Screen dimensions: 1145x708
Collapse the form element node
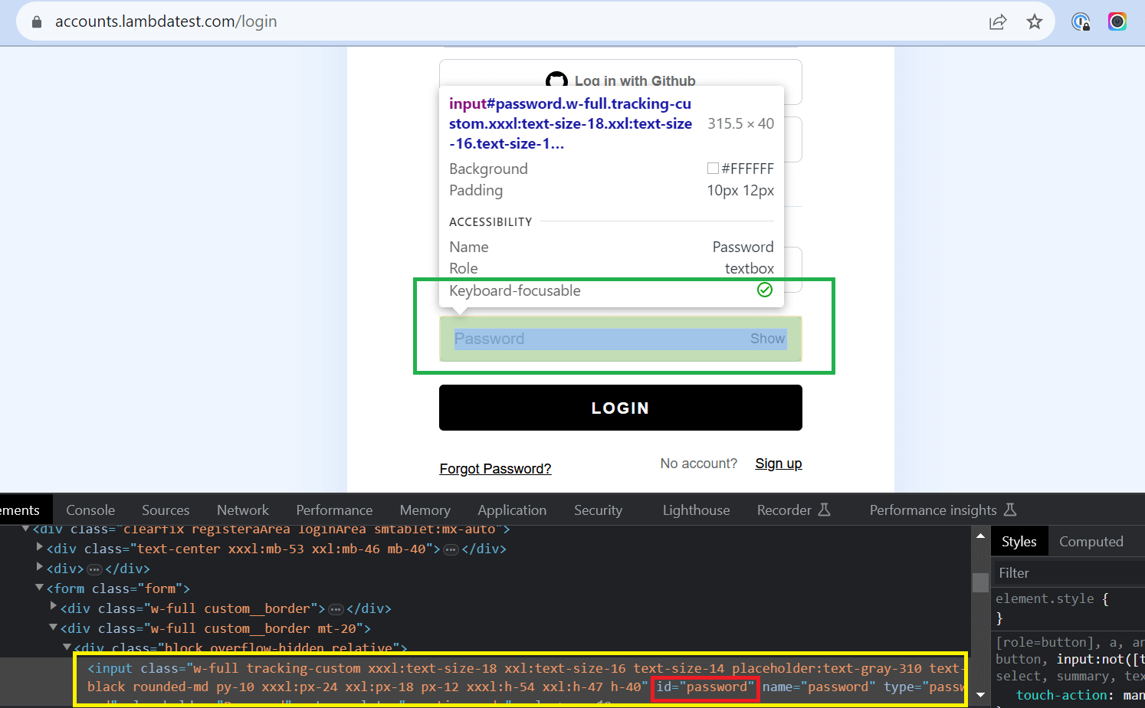click(x=39, y=588)
